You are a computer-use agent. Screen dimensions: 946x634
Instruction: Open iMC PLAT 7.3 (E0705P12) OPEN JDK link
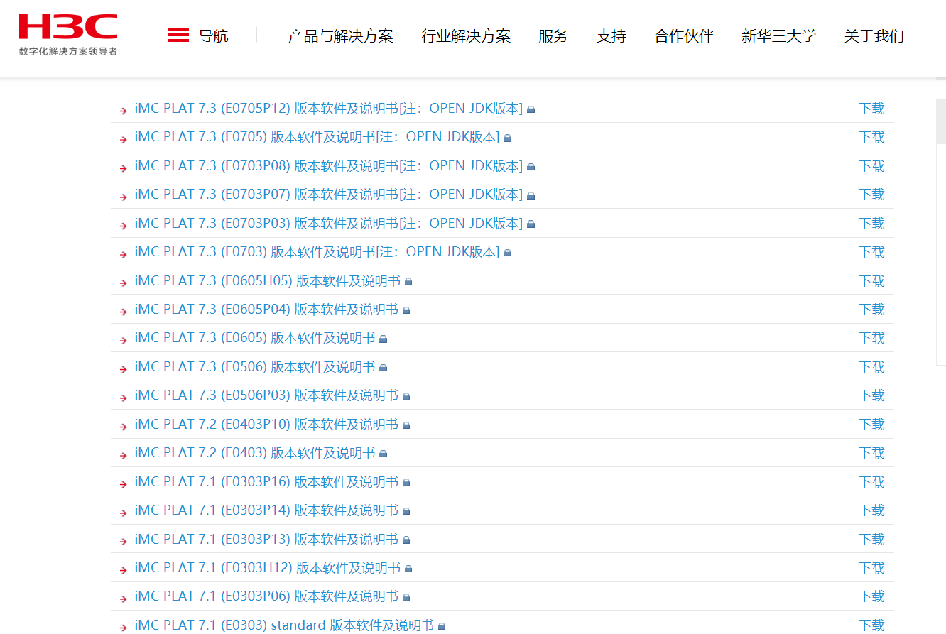point(329,109)
